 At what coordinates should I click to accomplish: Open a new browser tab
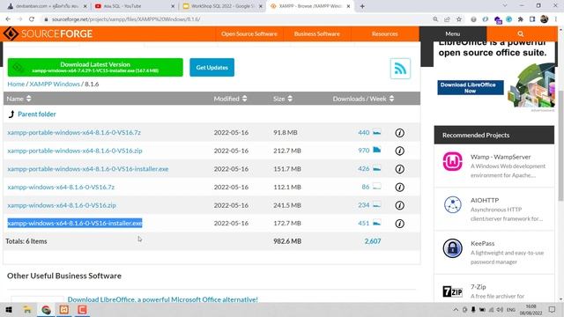pos(362,6)
